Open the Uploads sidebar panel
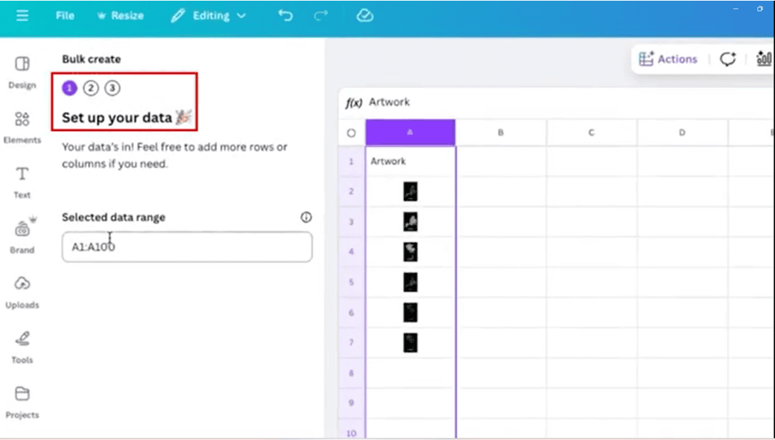This screenshot has width=775, height=440. tap(22, 291)
